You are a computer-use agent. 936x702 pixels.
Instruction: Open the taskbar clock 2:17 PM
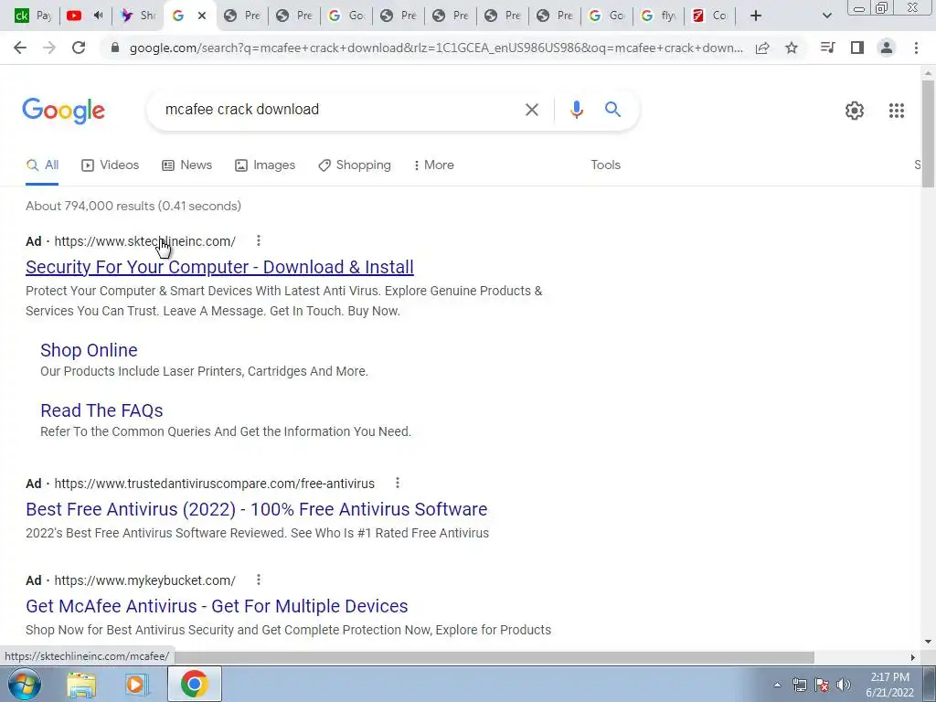coord(889,685)
